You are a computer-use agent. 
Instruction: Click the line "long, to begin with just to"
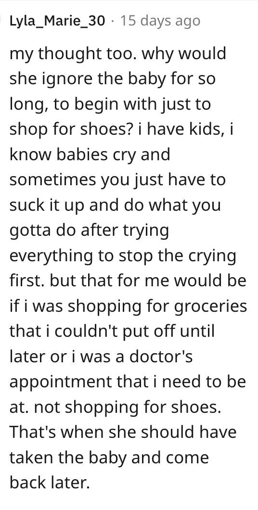pyautogui.click(x=110, y=104)
